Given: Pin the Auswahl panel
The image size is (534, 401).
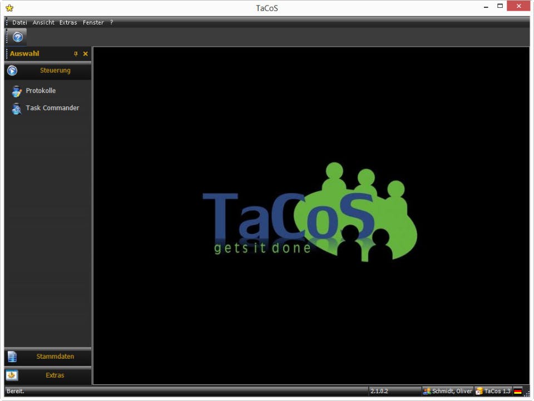Looking at the screenshot, I should (x=76, y=54).
